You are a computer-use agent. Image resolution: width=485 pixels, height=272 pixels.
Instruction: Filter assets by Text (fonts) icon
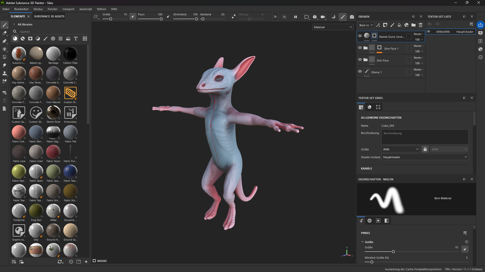tap(76, 39)
